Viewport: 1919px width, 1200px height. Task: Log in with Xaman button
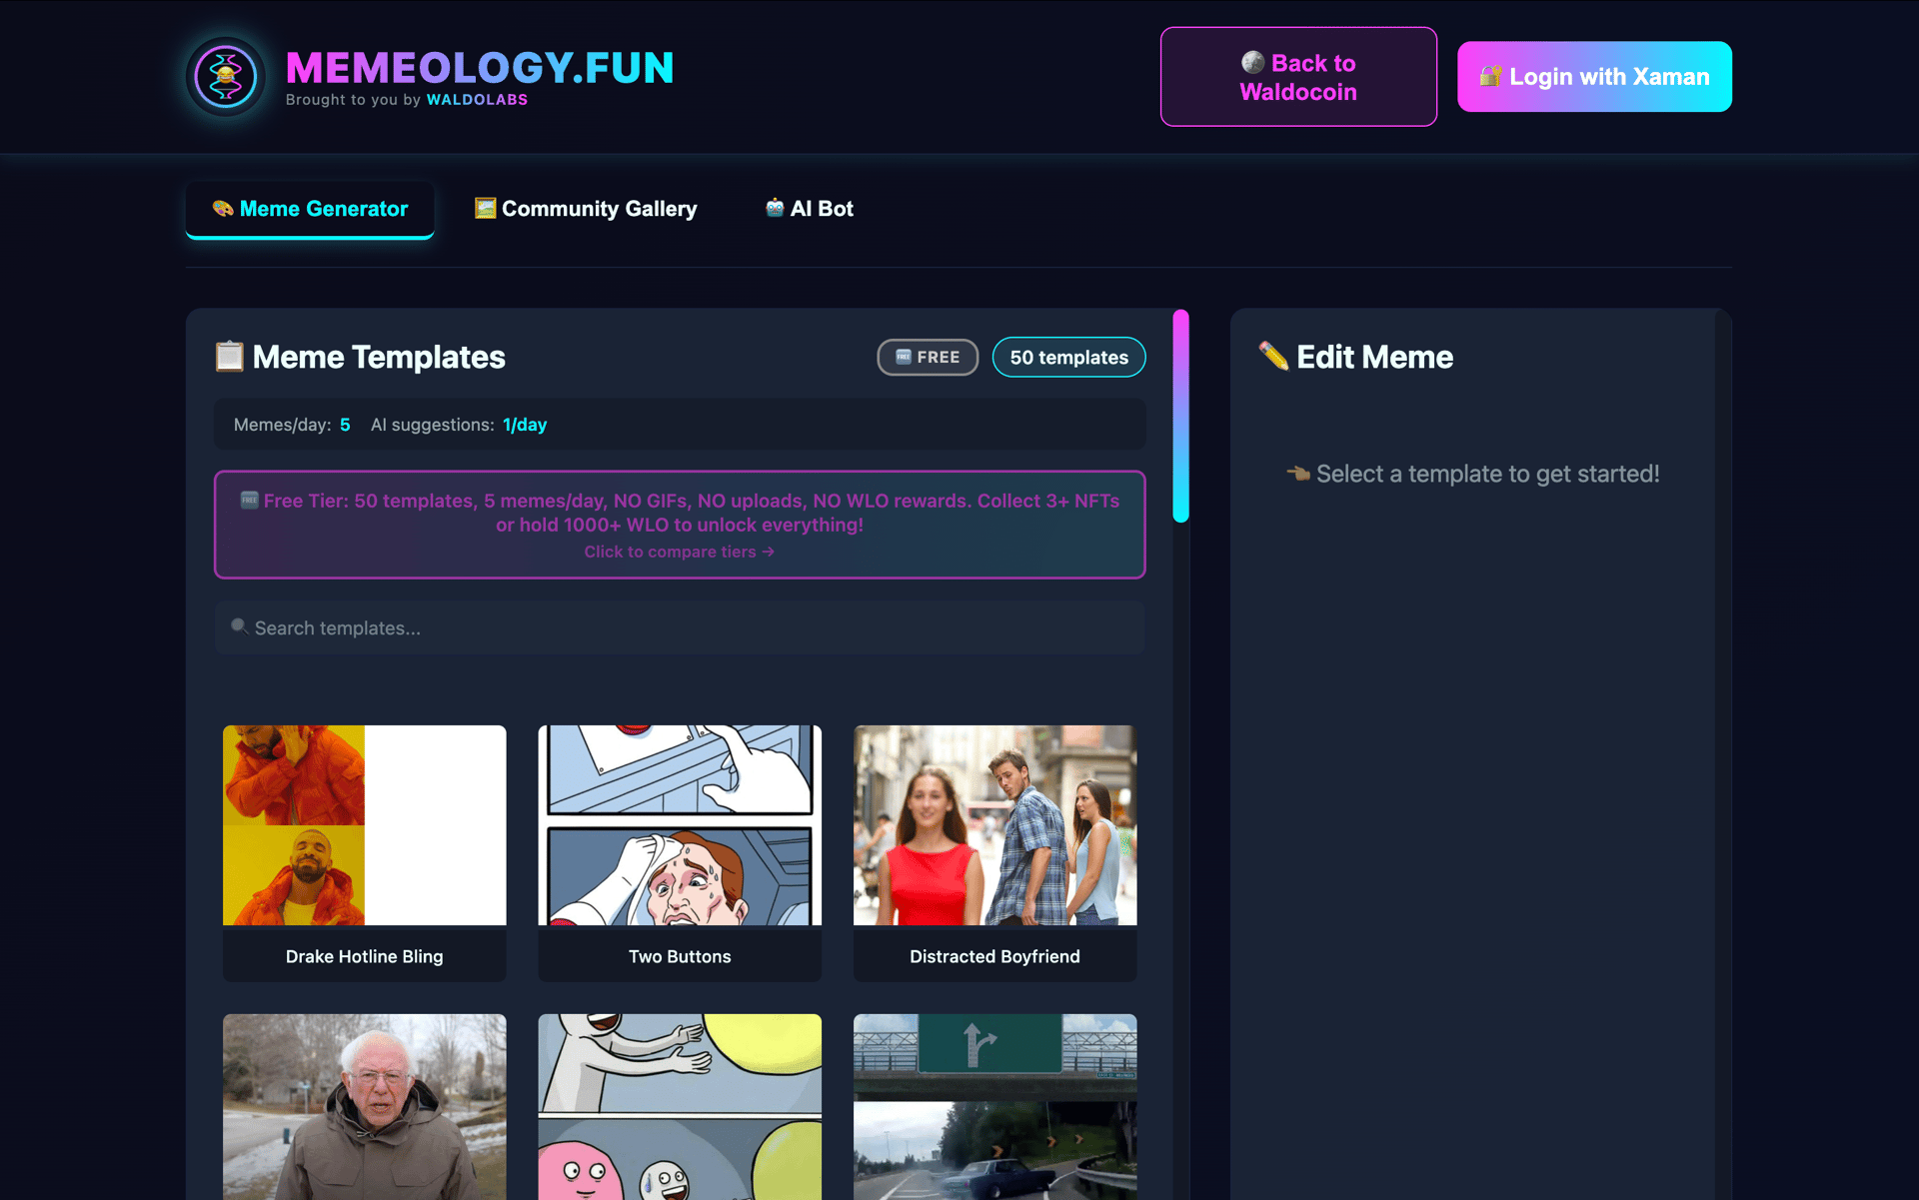pos(1594,77)
